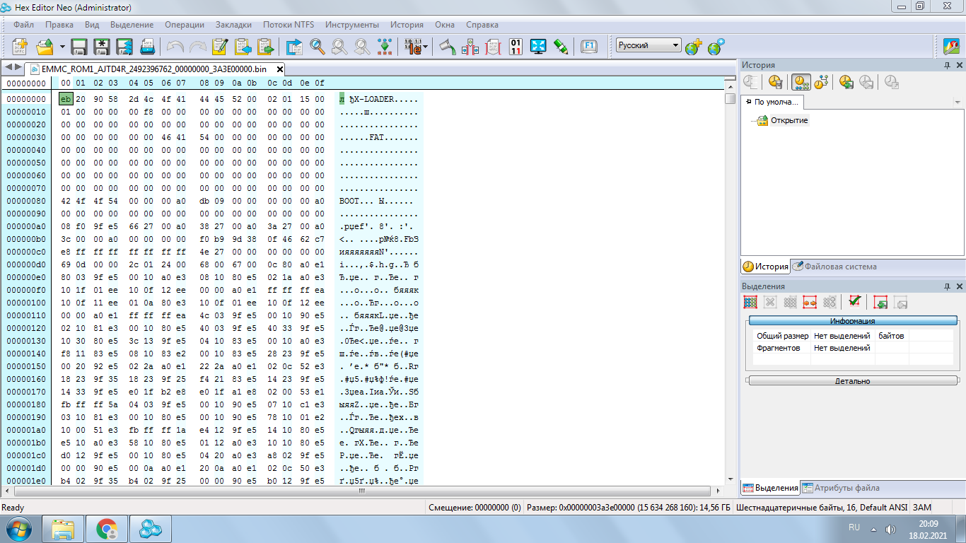Click the compare files icon

(x=470, y=47)
